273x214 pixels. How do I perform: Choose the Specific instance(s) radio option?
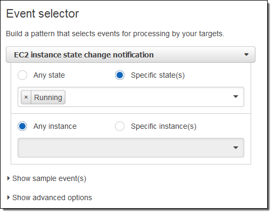click(x=120, y=126)
